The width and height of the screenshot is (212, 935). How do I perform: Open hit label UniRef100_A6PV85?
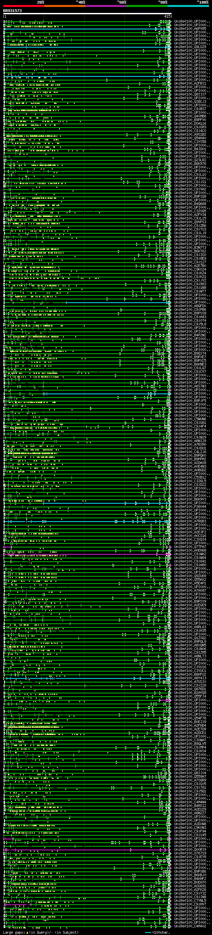pyautogui.click(x=190, y=29)
